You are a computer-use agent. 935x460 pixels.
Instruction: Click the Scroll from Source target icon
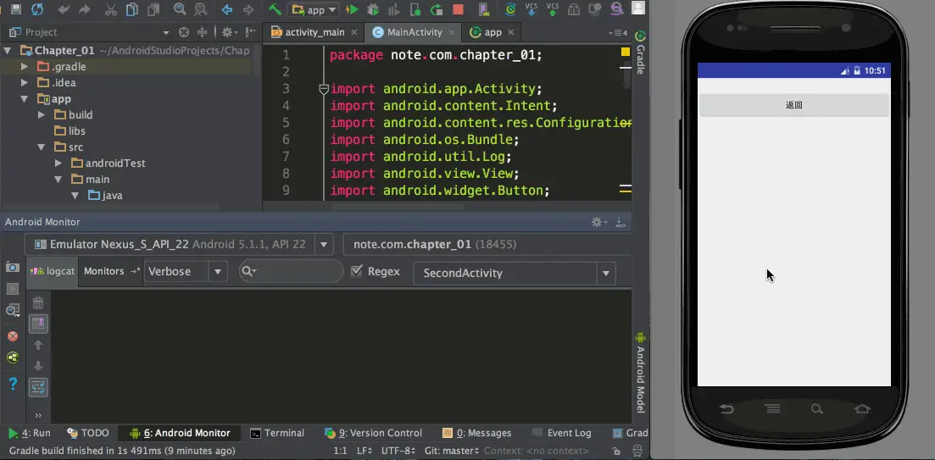pyautogui.click(x=184, y=32)
